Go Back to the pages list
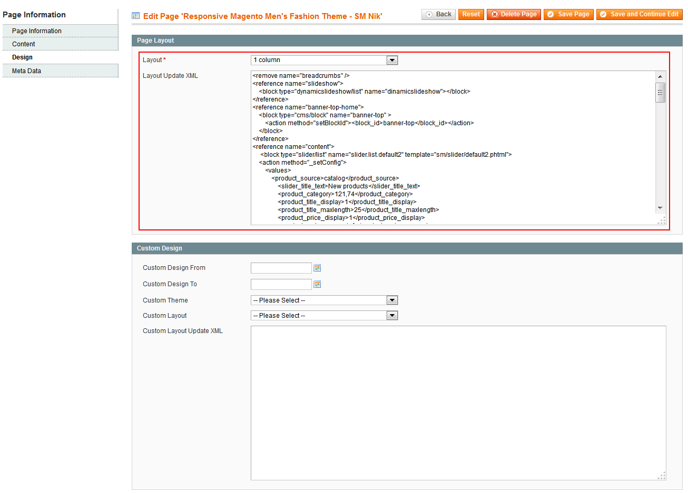The height and width of the screenshot is (493, 688). pos(438,14)
